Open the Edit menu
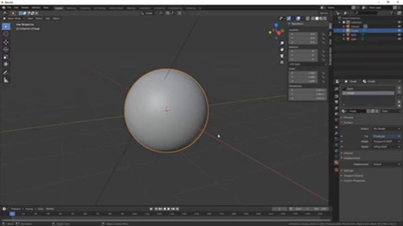Viewport: 403px width, 226px height. [16, 8]
